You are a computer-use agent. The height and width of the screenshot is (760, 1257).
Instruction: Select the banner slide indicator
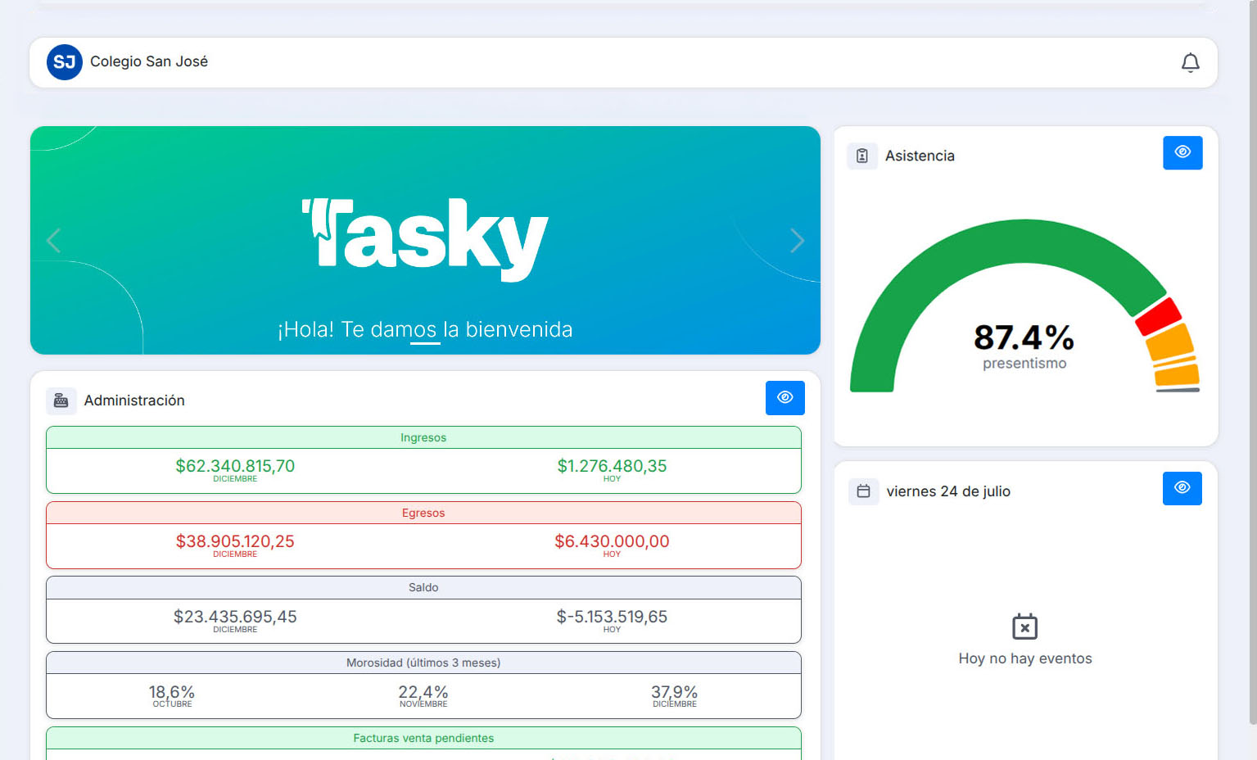425,343
